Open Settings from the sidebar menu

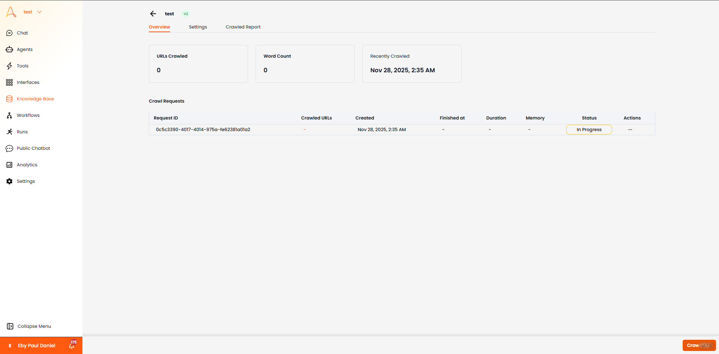(26, 181)
